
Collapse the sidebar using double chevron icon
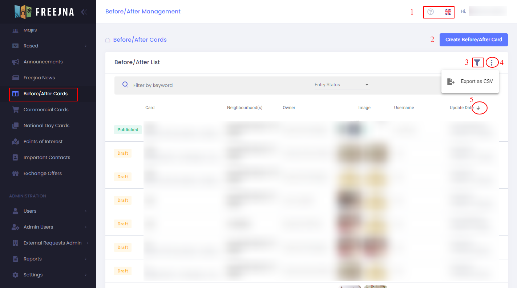click(x=84, y=12)
